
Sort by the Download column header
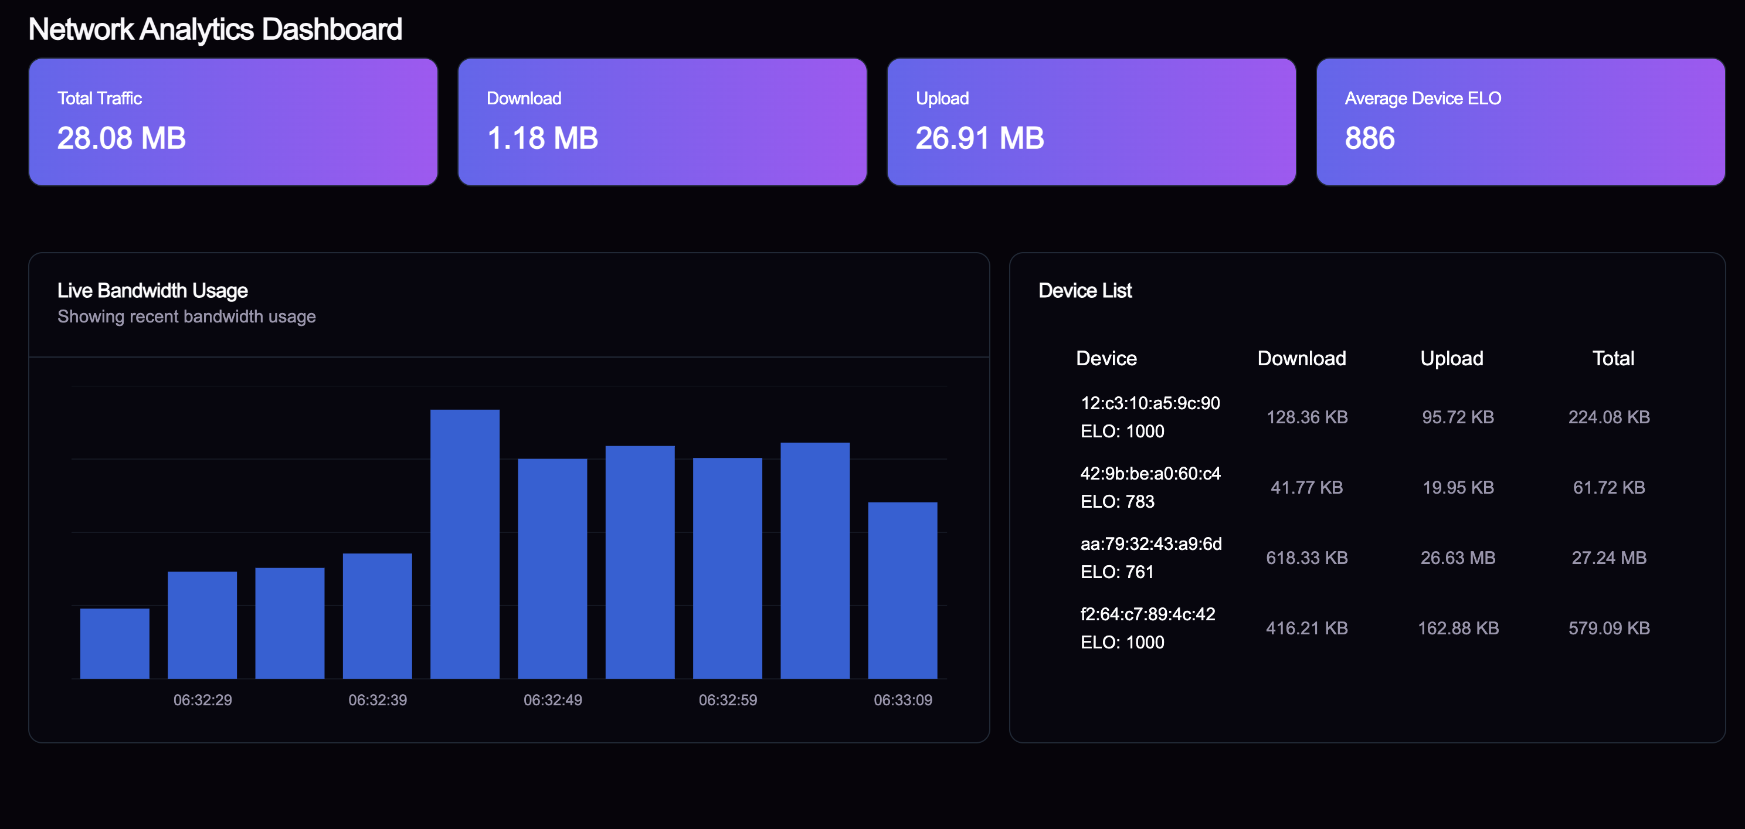click(x=1302, y=358)
